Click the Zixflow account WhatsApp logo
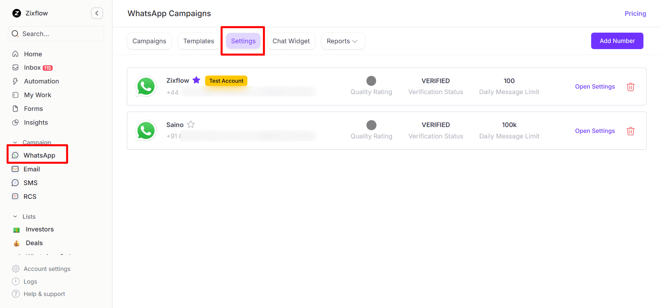Viewport: 661px width, 308px height. tap(146, 86)
